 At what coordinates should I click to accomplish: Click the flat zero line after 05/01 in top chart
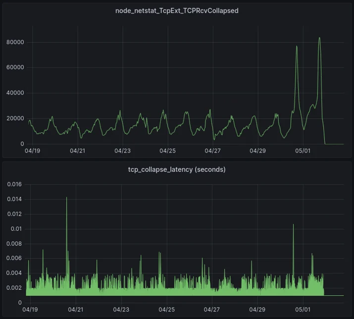334,144
